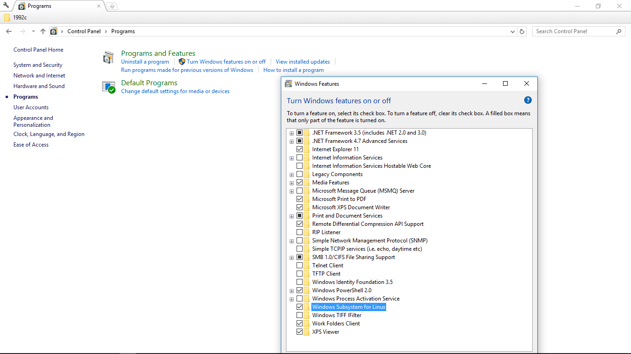Click the back arrow in navigation bar

[8, 31]
